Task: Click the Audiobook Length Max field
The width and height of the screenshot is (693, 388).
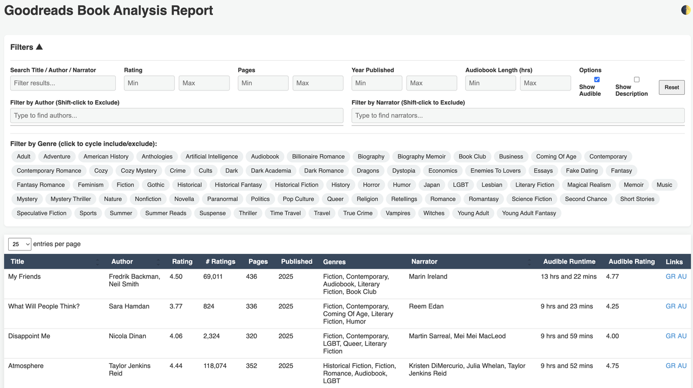Action: [546, 83]
